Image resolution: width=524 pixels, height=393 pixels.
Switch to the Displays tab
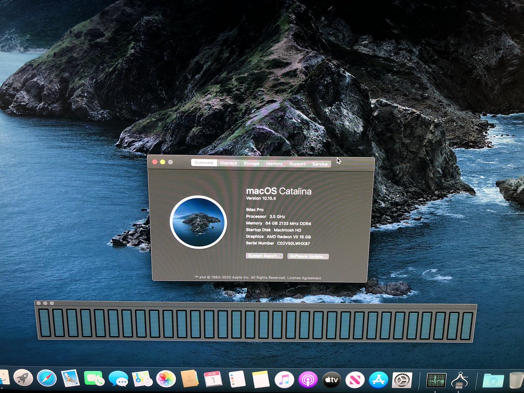(228, 163)
